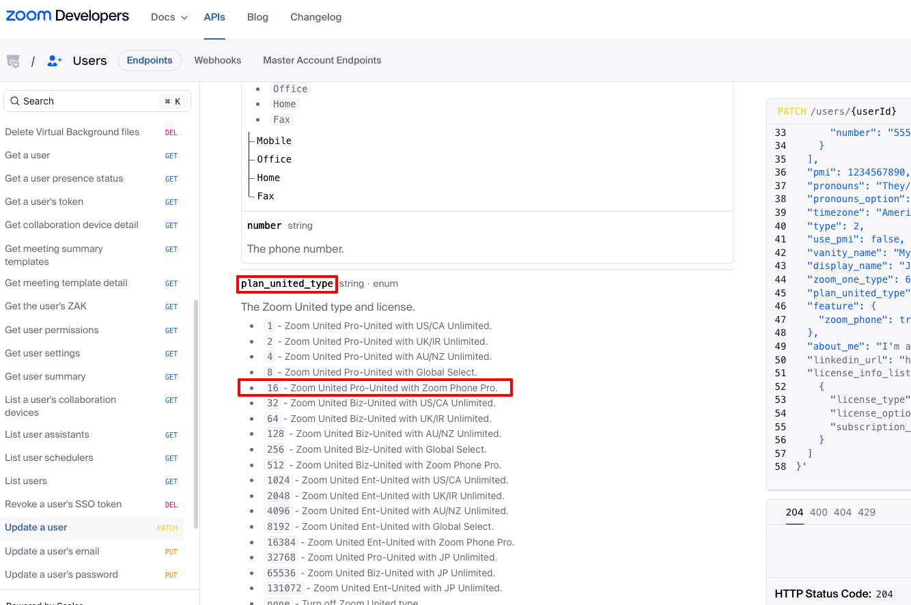Click value 1 US/CA Unlimited entry
Image resolution: width=911 pixels, height=605 pixels.
point(378,326)
